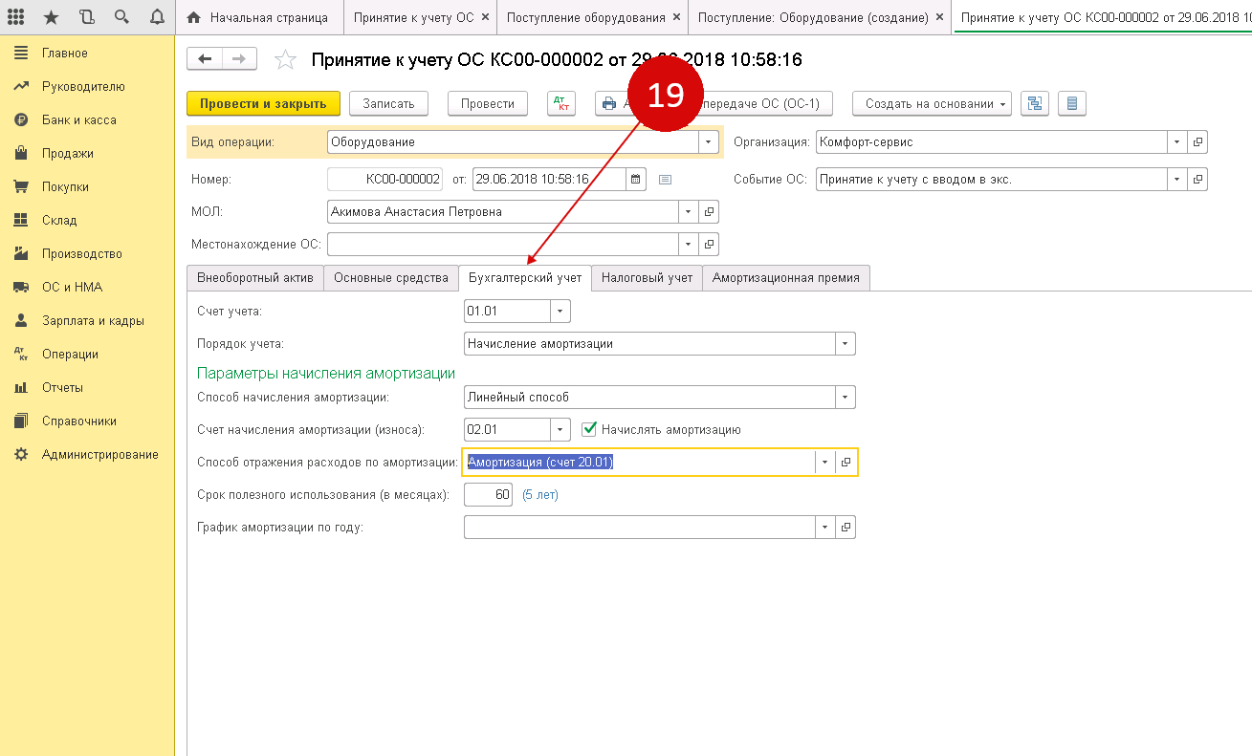Open the history icon in top bar
The width and height of the screenshot is (1252, 756).
coord(87,17)
